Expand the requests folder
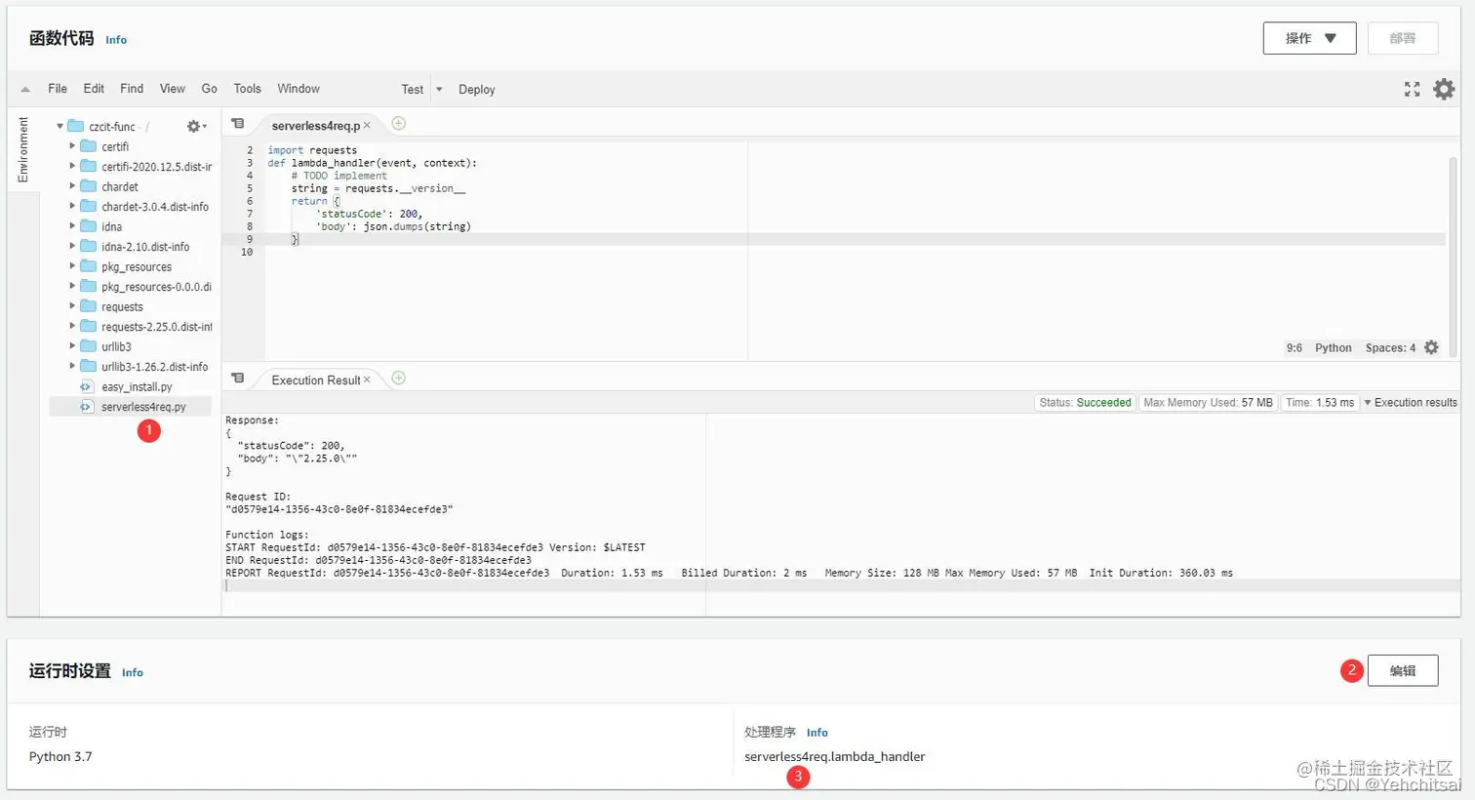Image resolution: width=1475 pixels, height=800 pixels. [72, 306]
